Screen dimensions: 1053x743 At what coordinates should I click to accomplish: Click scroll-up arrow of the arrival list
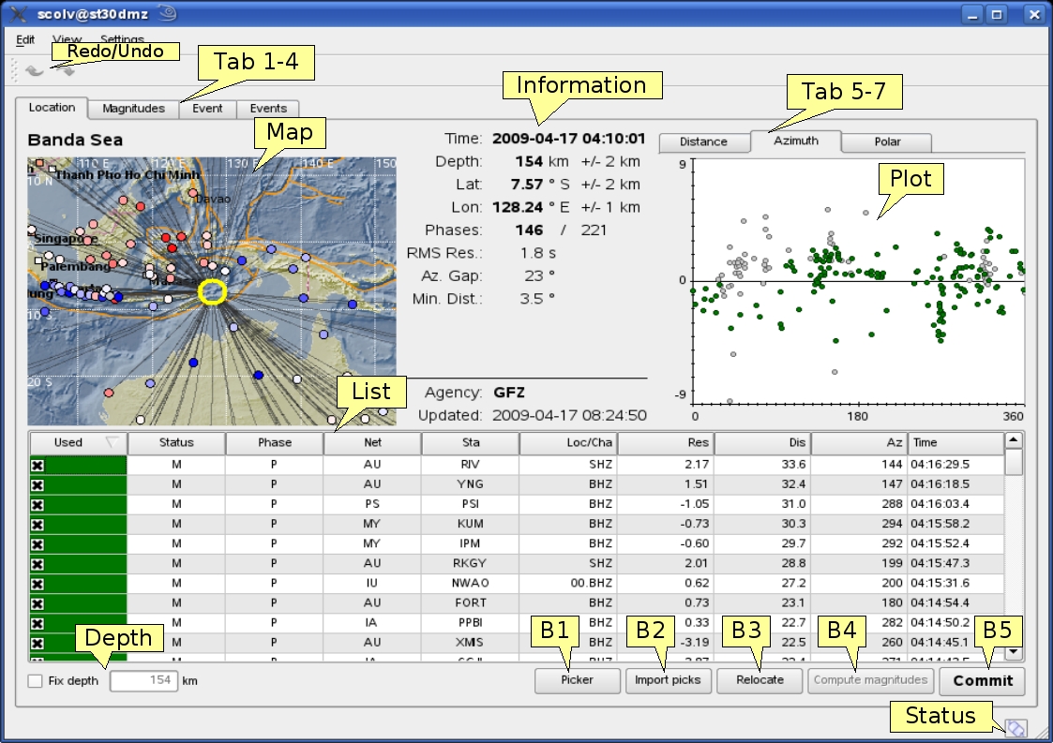click(x=1013, y=440)
